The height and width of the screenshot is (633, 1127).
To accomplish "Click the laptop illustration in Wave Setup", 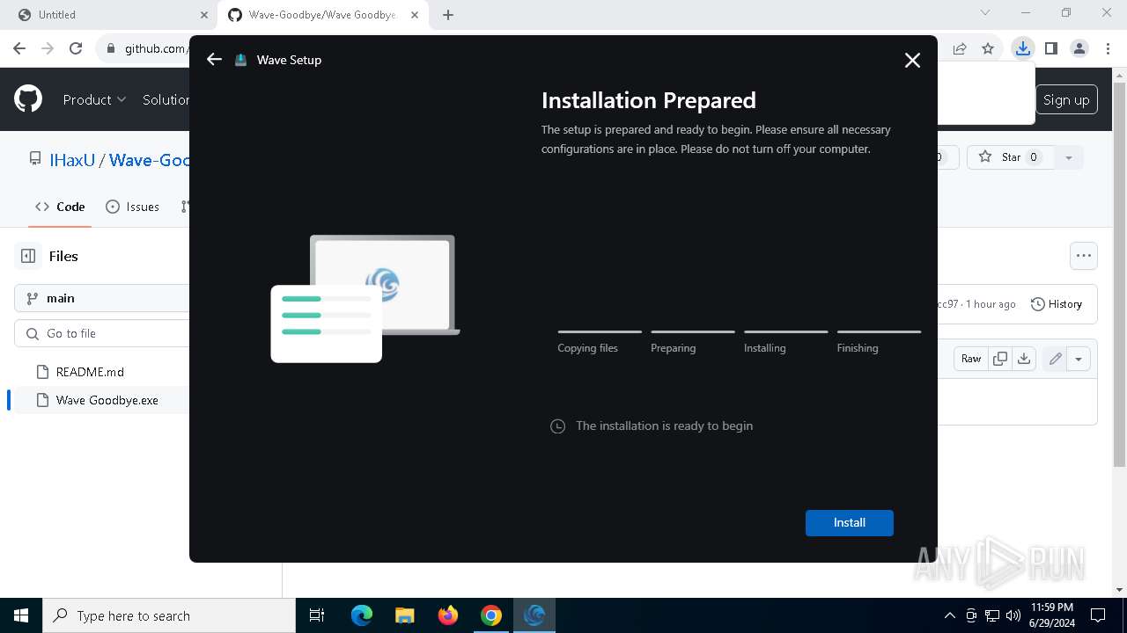I will pos(365,298).
